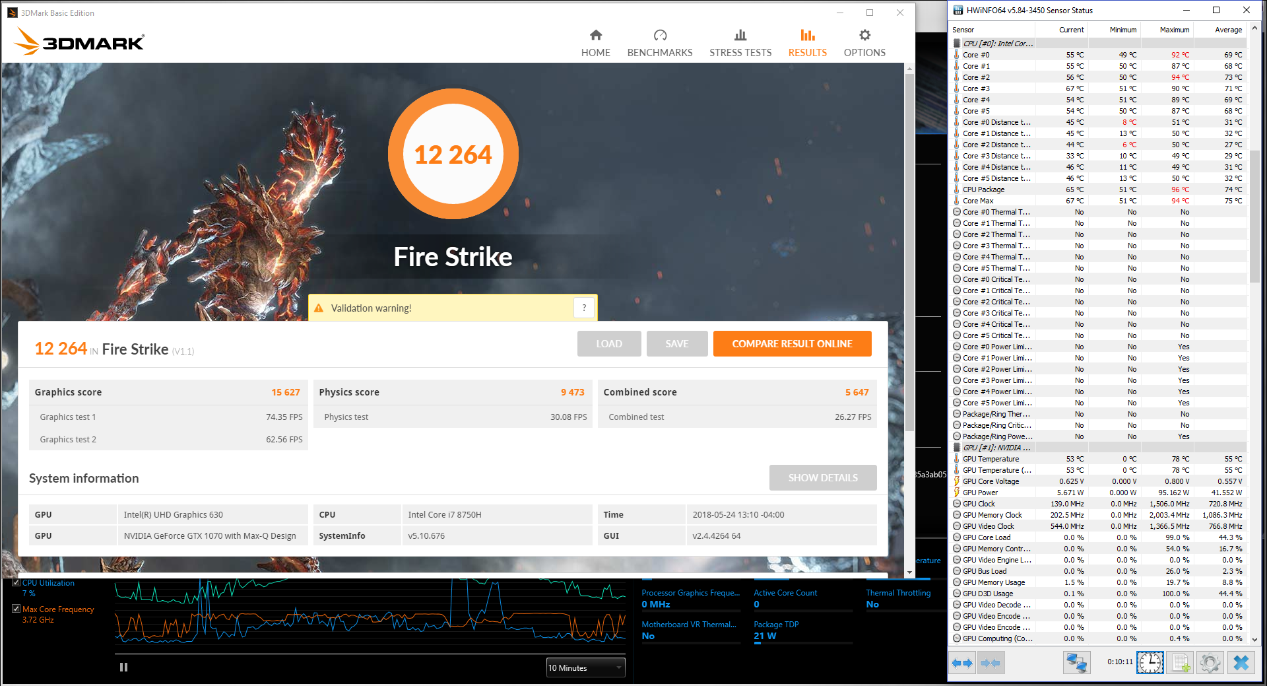This screenshot has height=686, width=1267.
Task: Click the HWiNFO log file icon
Action: point(1181,663)
